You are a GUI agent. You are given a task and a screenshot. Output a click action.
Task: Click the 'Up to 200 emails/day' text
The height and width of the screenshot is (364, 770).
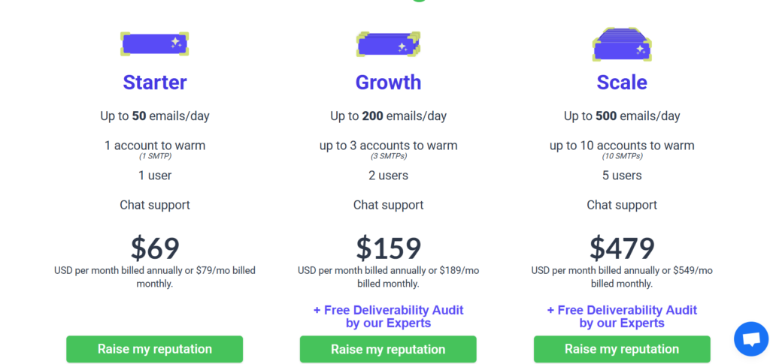click(x=389, y=116)
